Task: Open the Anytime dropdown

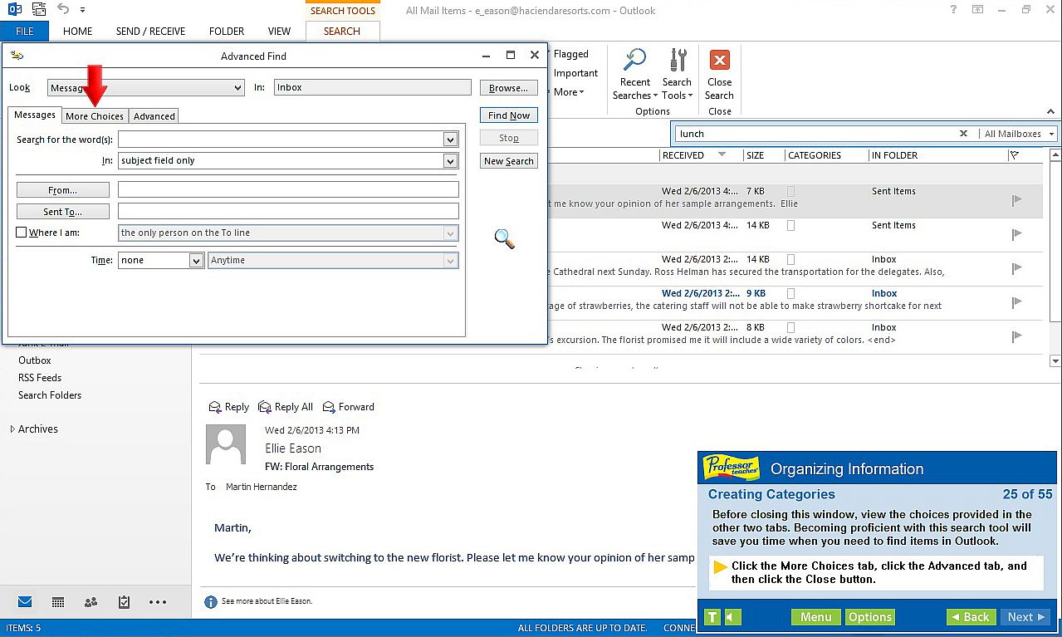Action: pos(451,260)
